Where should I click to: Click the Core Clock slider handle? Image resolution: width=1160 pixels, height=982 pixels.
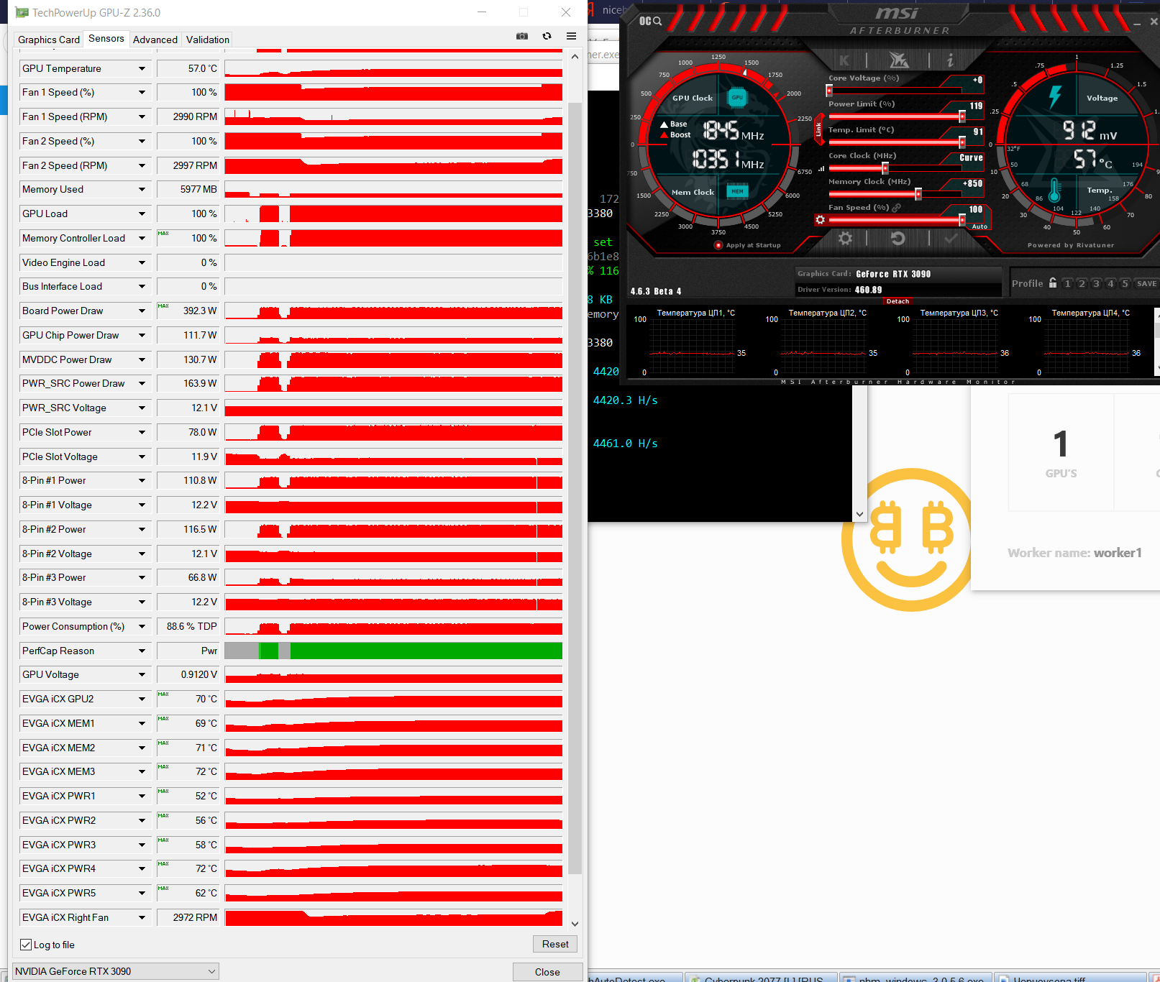[x=885, y=168]
